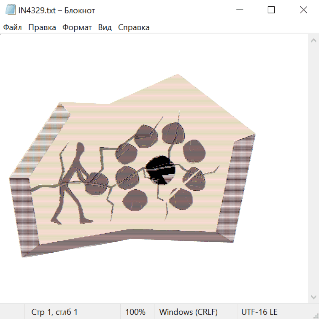Click the UTF-16 LE encoding indicator
The width and height of the screenshot is (319, 319).
(x=259, y=312)
